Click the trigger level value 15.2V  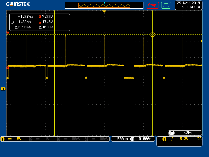pos(183,139)
